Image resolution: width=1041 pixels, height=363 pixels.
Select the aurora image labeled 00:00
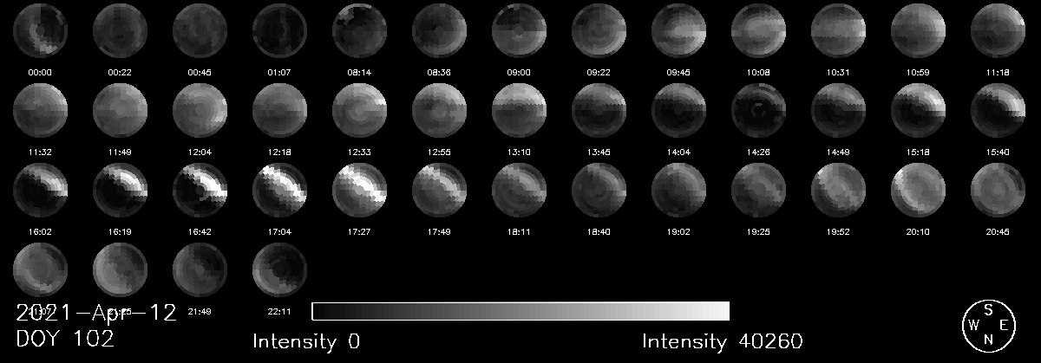click(x=40, y=32)
